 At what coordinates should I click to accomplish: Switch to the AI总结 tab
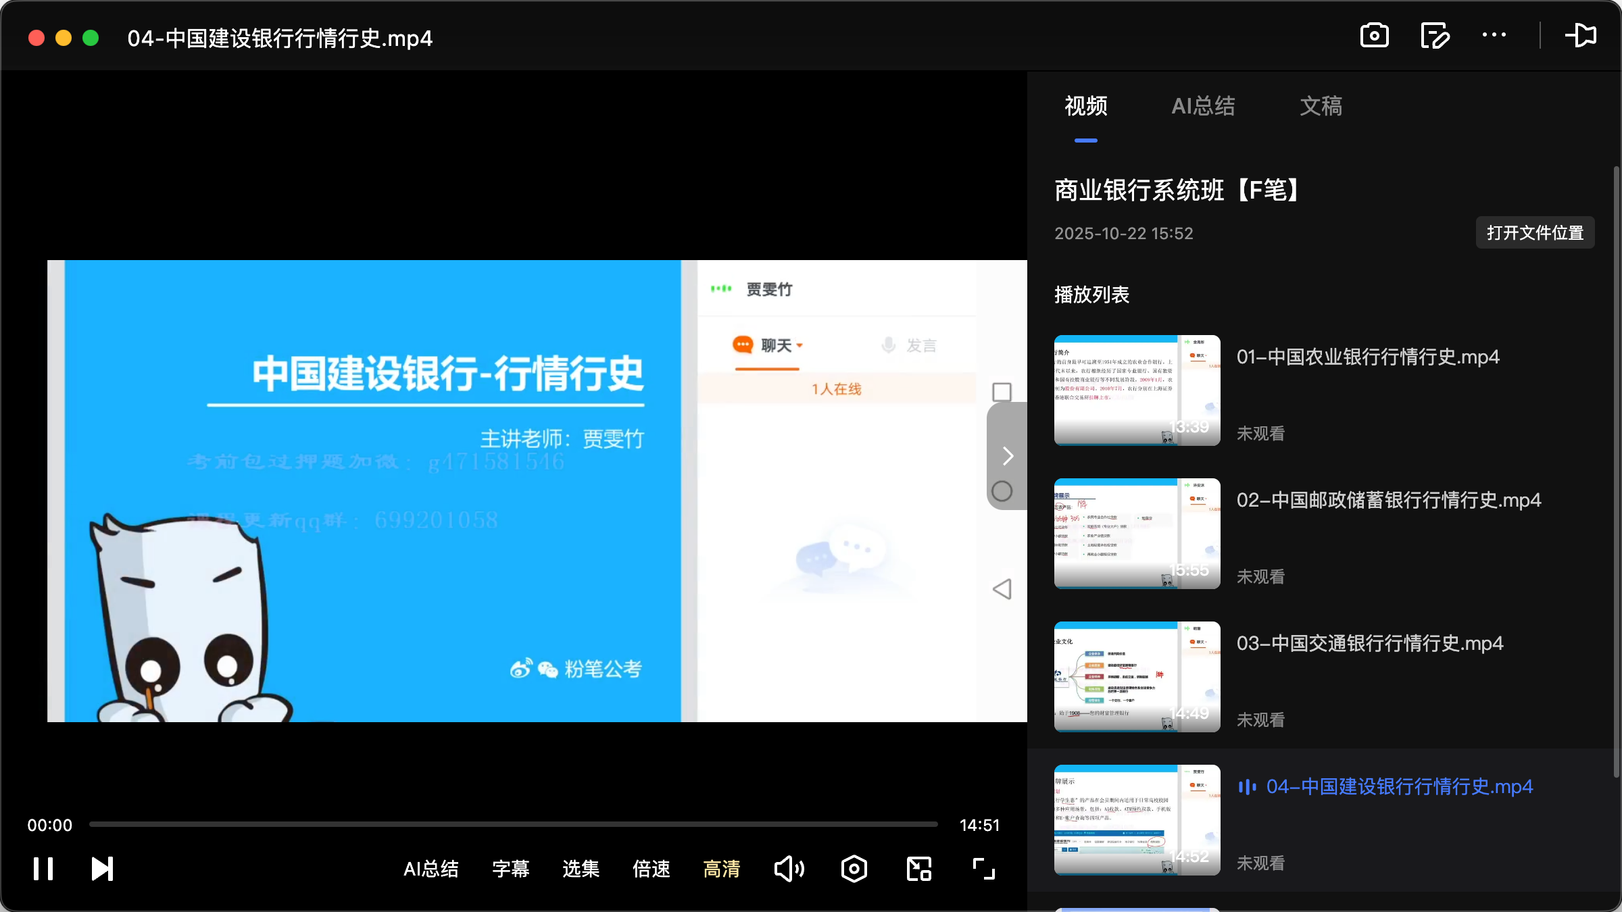pyautogui.click(x=1204, y=106)
